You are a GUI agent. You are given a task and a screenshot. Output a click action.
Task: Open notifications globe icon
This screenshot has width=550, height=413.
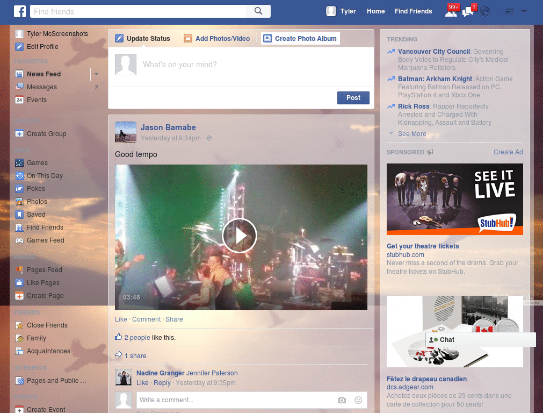pos(485,12)
